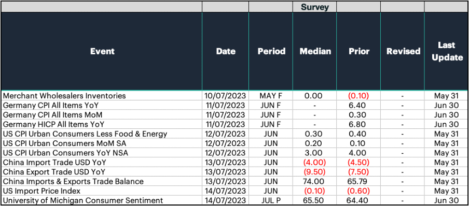Viewport: 469px width, 206px height.
Task: Click the prior value (0.10)
Action: point(359,96)
